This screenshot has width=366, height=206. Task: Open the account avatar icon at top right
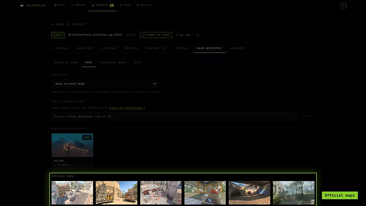click(x=343, y=5)
